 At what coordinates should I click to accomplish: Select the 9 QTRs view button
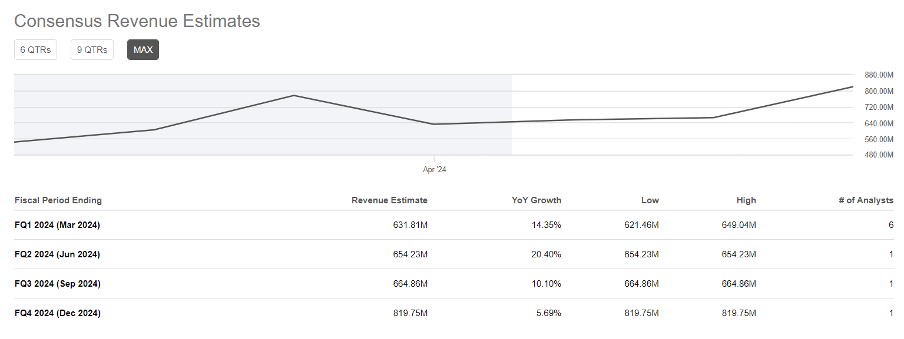(x=92, y=49)
